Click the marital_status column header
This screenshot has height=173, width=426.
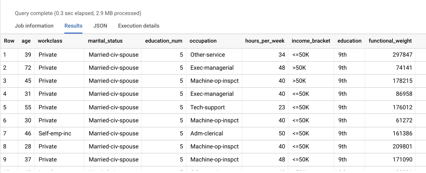pos(105,41)
